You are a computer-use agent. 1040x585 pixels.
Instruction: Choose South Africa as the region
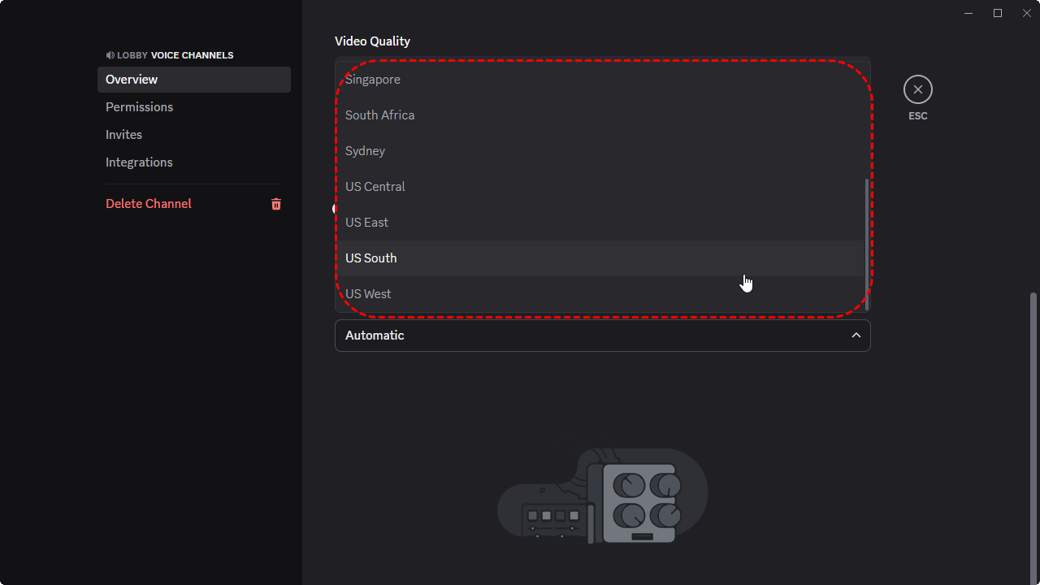[x=379, y=115]
